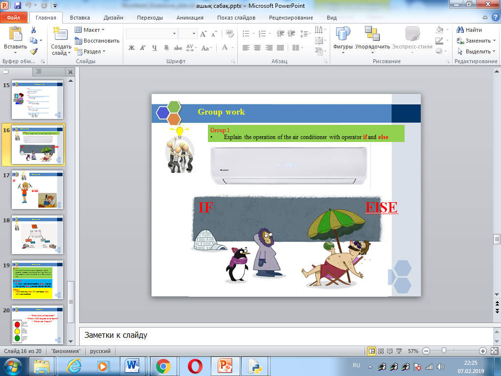Screen dimensions: 501x376
Task: Launch Opera browser from the taskbar
Action: (x=195, y=366)
